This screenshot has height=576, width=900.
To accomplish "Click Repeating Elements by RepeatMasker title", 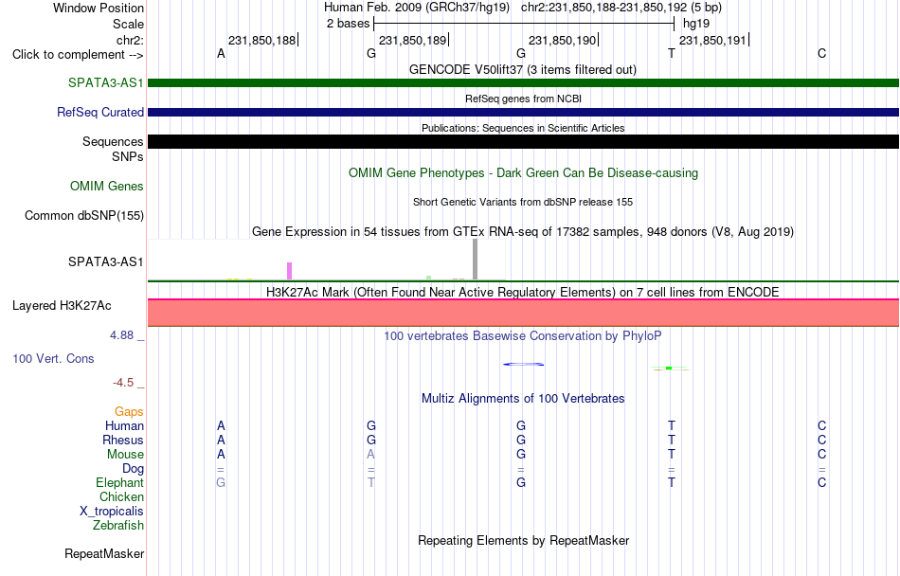I will 523,540.
